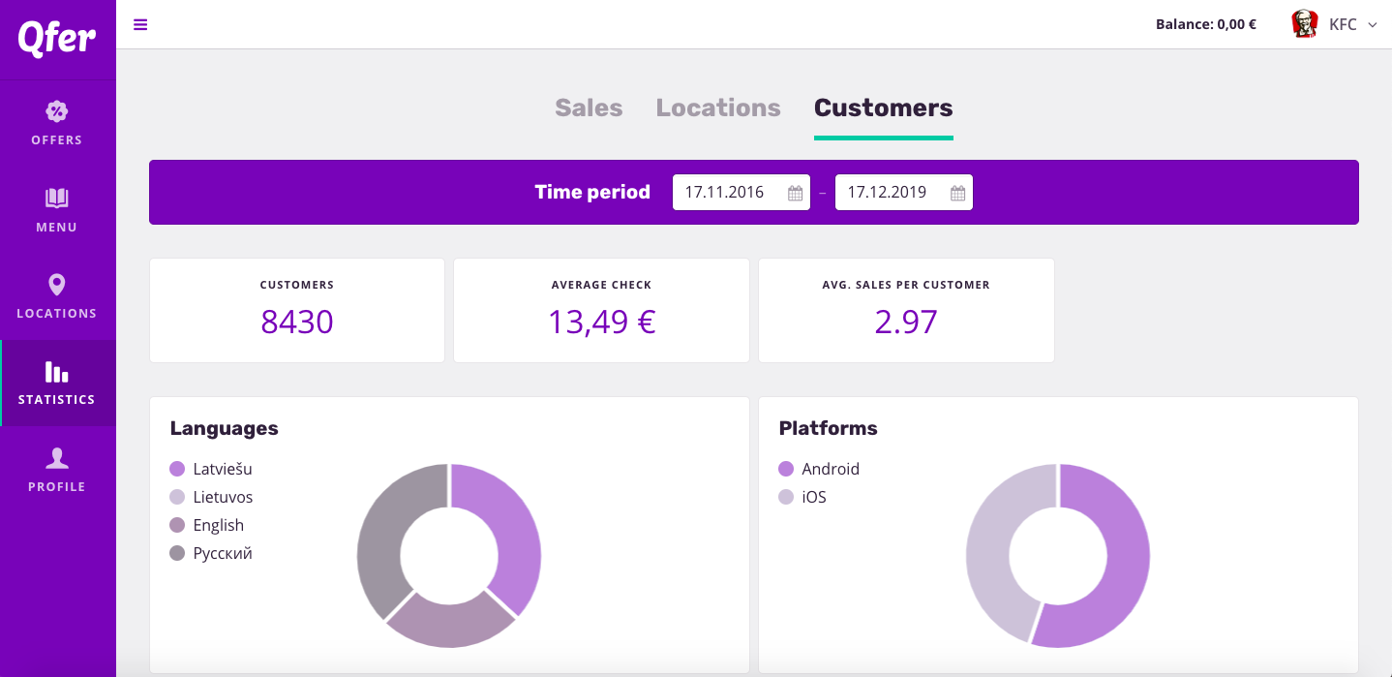
Task: Open the Offers section icon
Action: (x=57, y=111)
